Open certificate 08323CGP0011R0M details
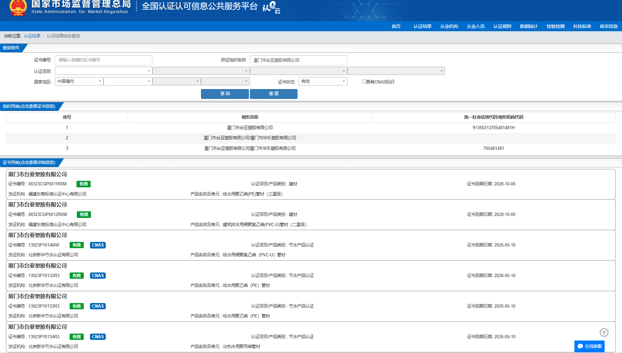Image resolution: width=622 pixels, height=353 pixels. [311, 184]
